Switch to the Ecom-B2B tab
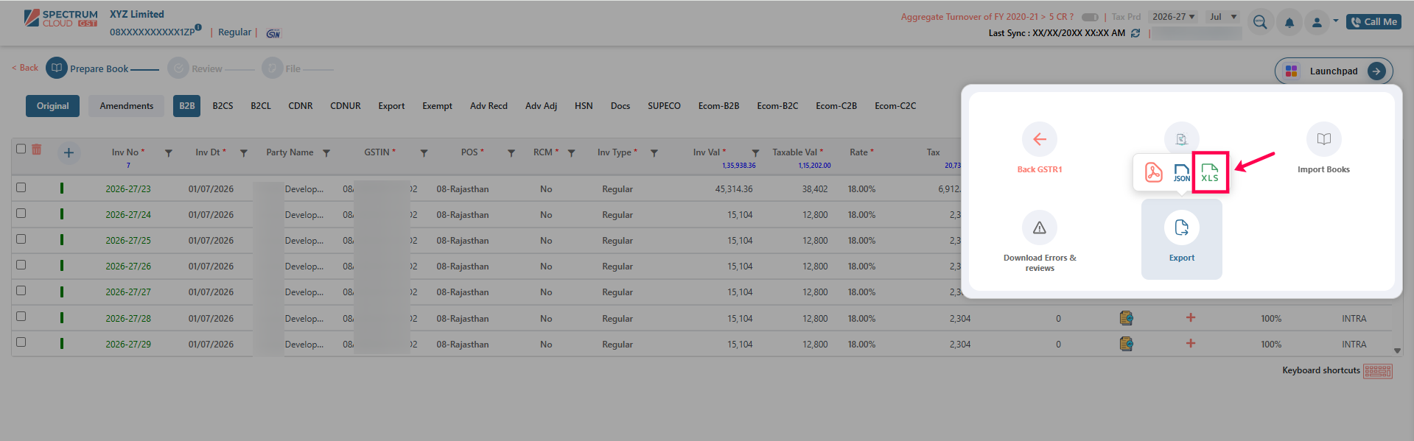Image resolution: width=1414 pixels, height=441 pixels. click(718, 106)
